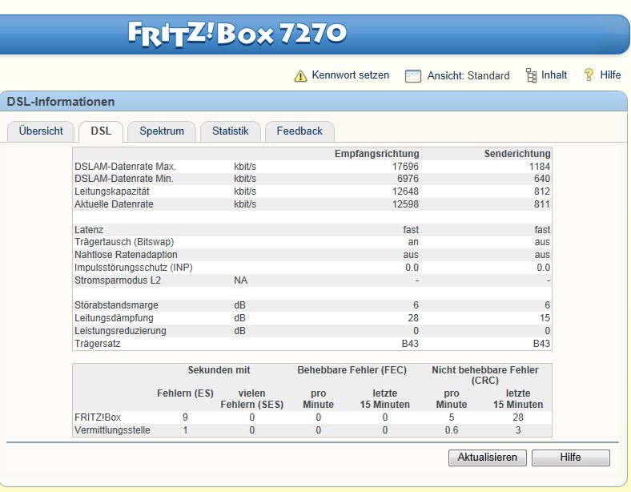
Task: Click the Fehlern (ES) column header
Action: pyautogui.click(x=185, y=393)
